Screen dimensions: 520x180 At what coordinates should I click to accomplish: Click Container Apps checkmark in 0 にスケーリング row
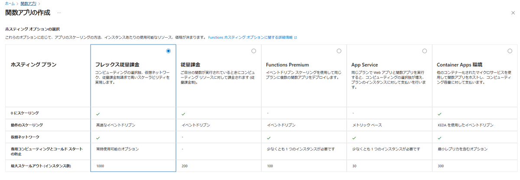[439, 114]
